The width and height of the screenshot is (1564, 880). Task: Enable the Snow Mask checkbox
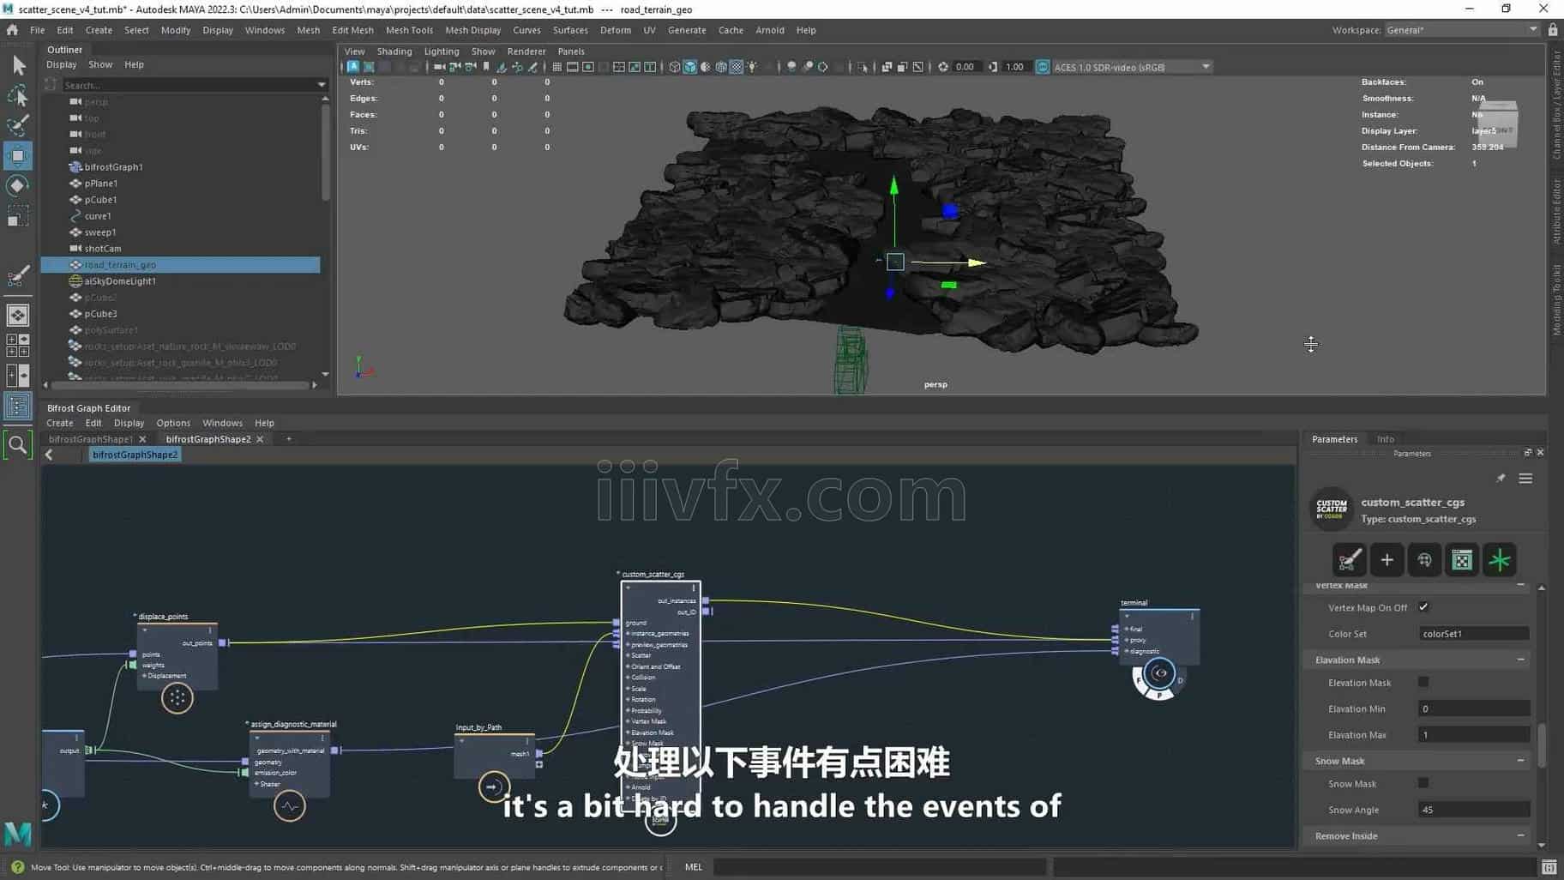point(1423,783)
